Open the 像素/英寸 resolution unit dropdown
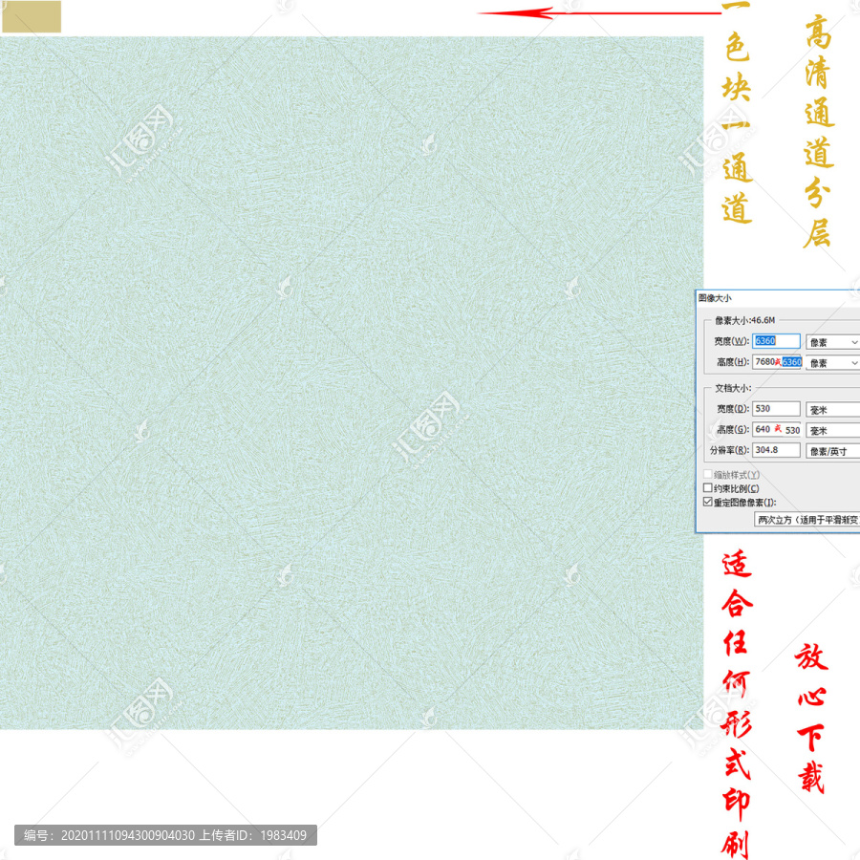The image size is (860, 860). [x=832, y=451]
